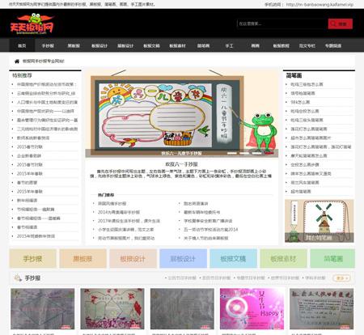Viewport: 364px width, 335px height.
Task: Open 板报教程 in the top navigation bar
Action: (x=281, y=45)
